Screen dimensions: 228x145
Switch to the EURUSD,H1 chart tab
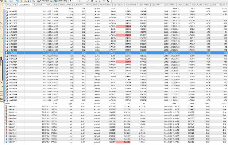coord(78,5)
